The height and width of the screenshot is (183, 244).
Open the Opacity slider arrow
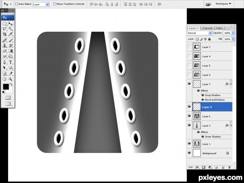tap(233, 33)
